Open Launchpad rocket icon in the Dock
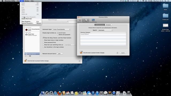Image resolution: width=171 pixels, height=96 pixels. pyautogui.click(x=47, y=93)
